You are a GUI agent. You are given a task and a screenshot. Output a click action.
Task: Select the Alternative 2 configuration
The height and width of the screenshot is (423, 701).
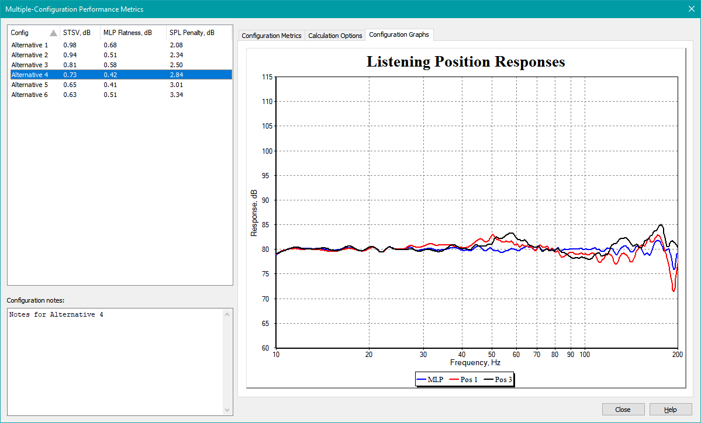click(x=120, y=55)
